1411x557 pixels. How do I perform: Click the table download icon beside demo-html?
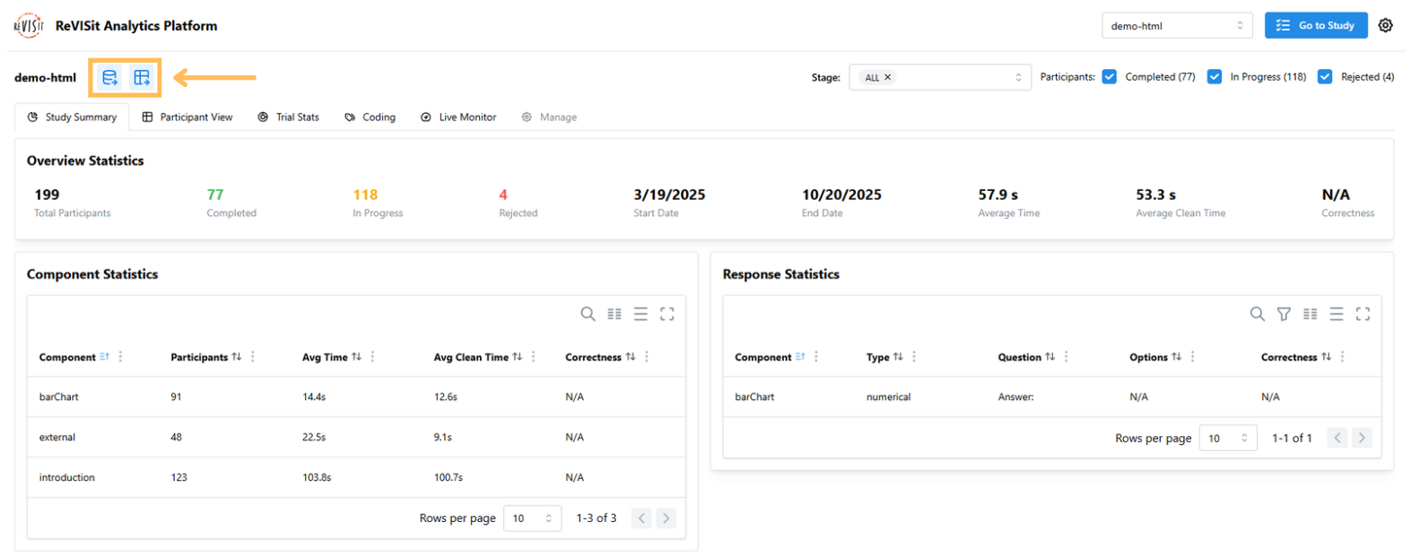(x=142, y=78)
